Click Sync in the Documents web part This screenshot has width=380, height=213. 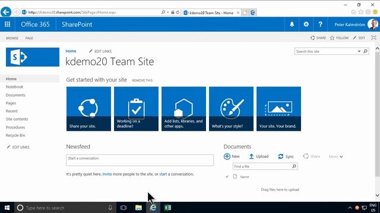pyautogui.click(x=286, y=156)
